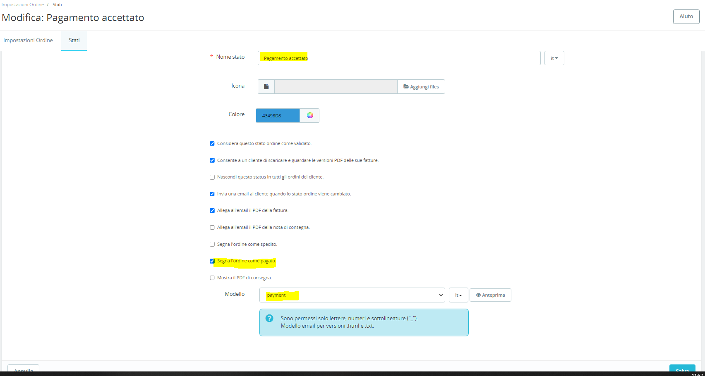This screenshot has width=705, height=376.
Task: Click the Anteprima preview button
Action: (x=490, y=295)
